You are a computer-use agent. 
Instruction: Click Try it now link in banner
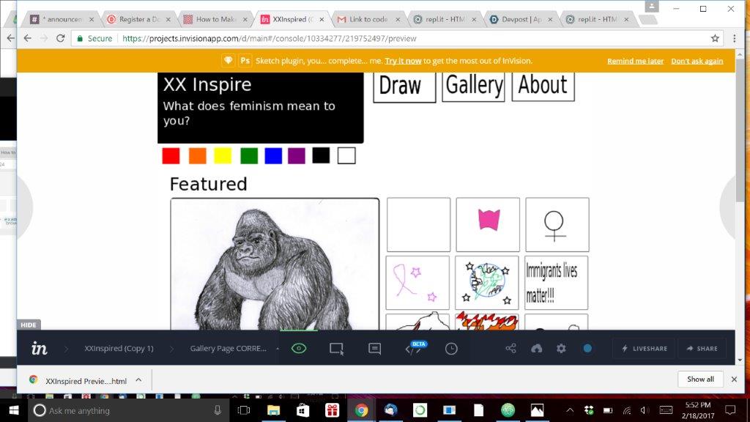[x=404, y=61]
